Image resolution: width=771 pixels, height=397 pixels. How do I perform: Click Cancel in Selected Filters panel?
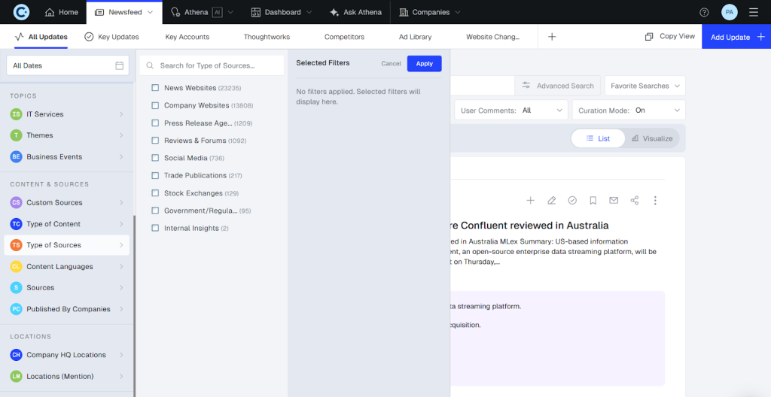391,64
